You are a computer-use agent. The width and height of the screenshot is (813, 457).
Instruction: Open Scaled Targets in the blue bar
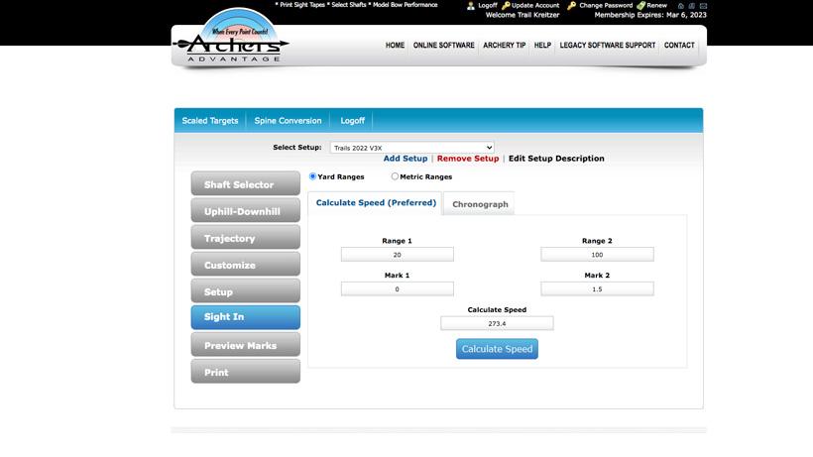210,121
